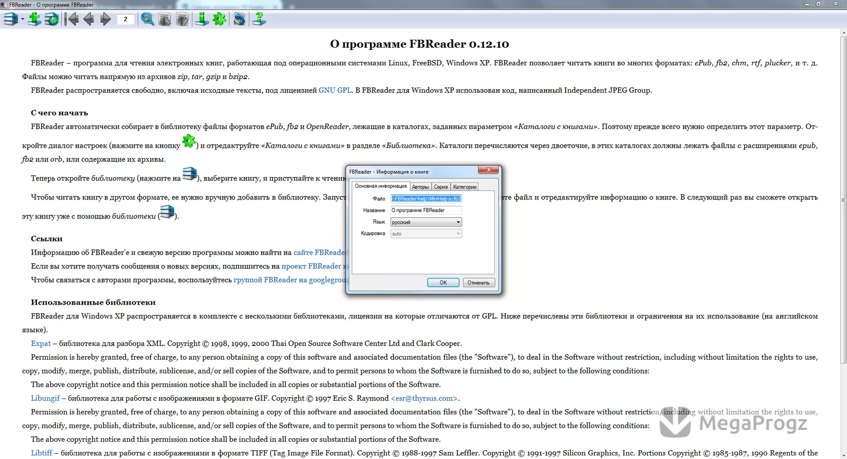Follow the Libungif library link
The width and height of the screenshot is (847, 459).
tap(45, 398)
